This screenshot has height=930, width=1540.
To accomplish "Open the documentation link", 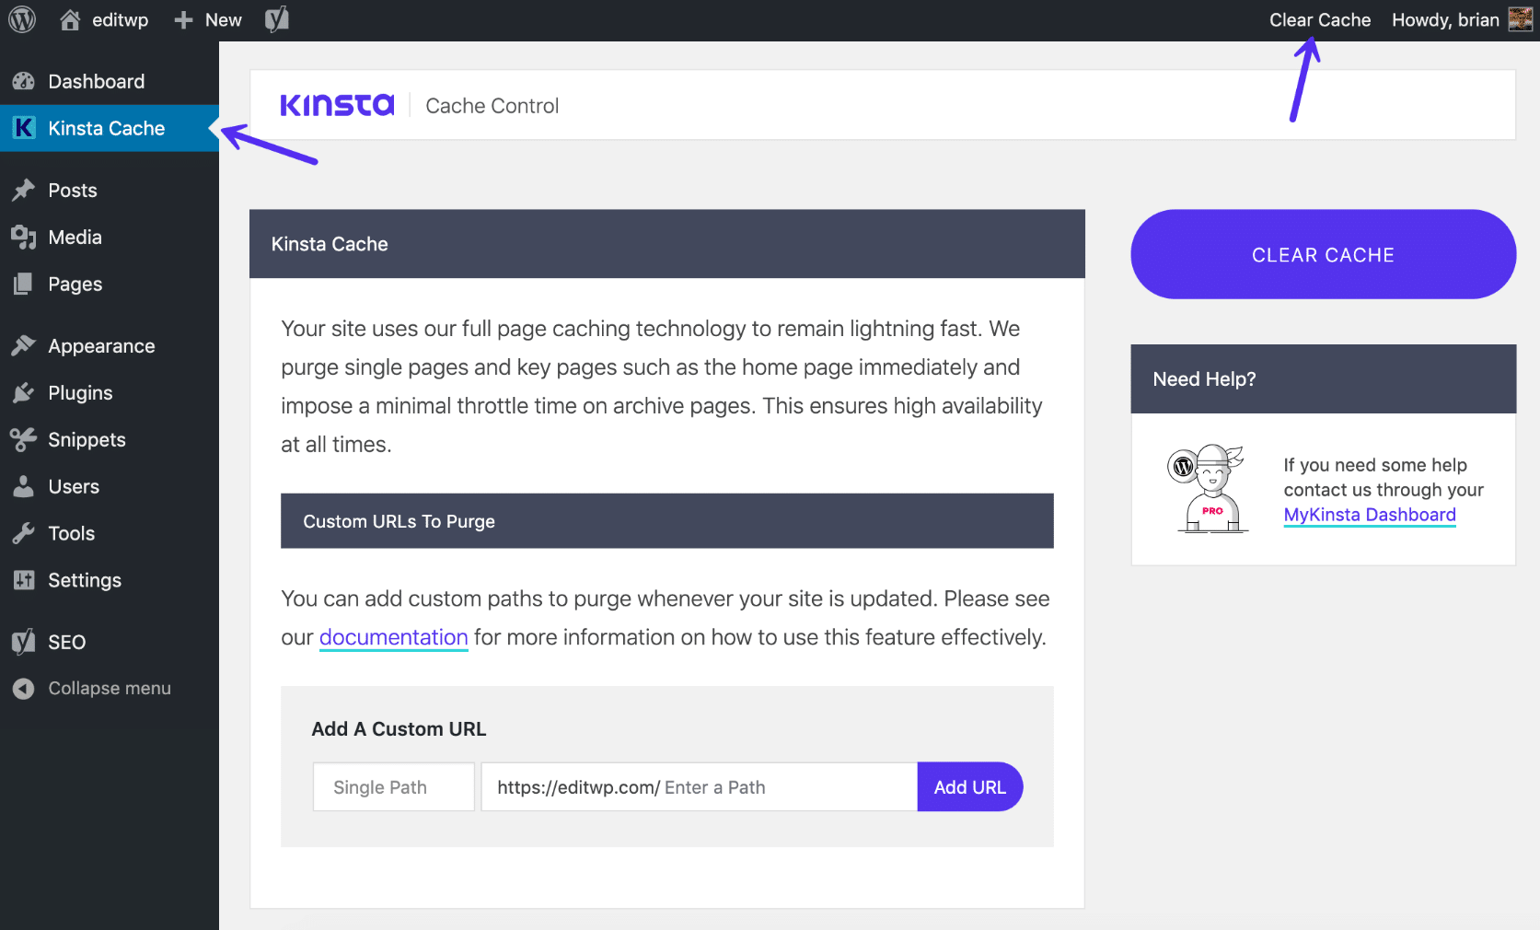I will point(393,636).
